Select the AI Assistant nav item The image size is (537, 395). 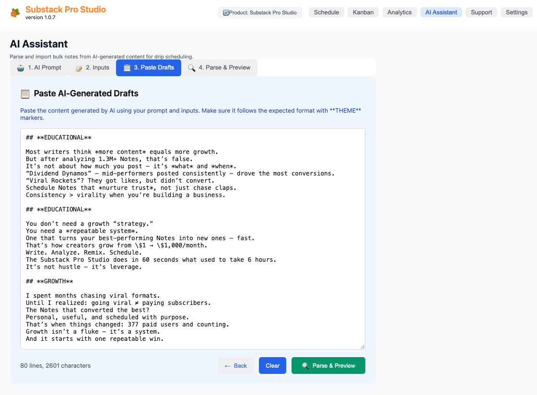pos(441,12)
